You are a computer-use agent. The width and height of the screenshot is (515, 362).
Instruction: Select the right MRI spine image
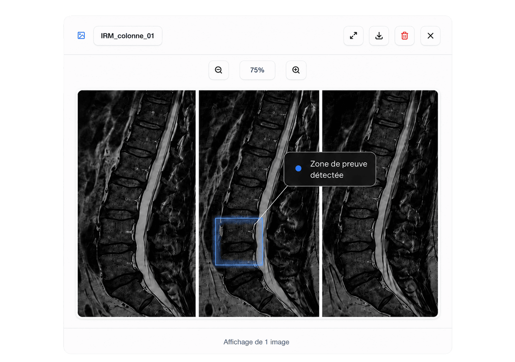[380, 204]
